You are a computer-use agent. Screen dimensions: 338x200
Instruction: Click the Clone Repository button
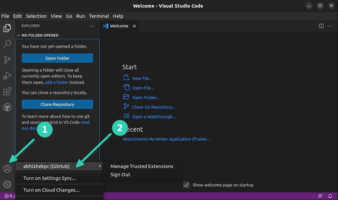pos(57,104)
